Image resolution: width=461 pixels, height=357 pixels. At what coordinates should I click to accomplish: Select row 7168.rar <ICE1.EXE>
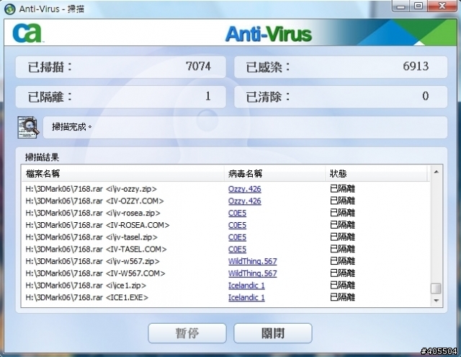225,298
